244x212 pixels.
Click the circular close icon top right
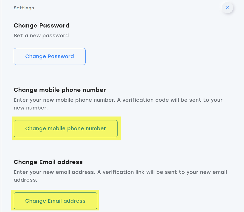pos(227,8)
